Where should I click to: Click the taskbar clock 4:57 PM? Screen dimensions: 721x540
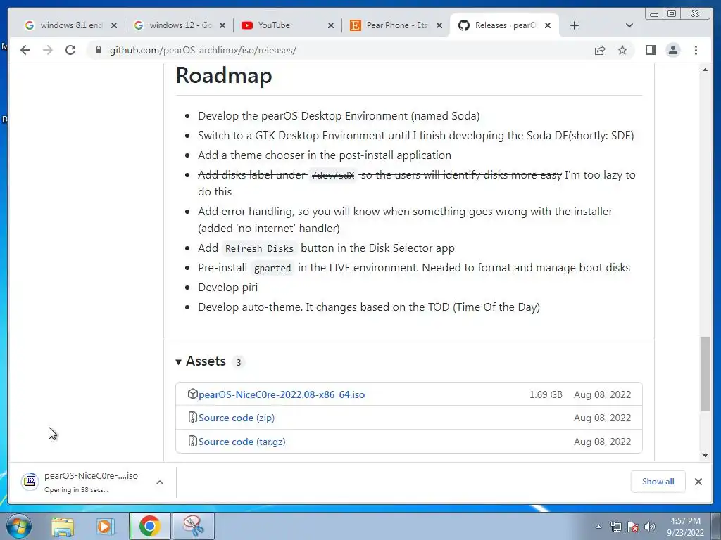(685, 527)
